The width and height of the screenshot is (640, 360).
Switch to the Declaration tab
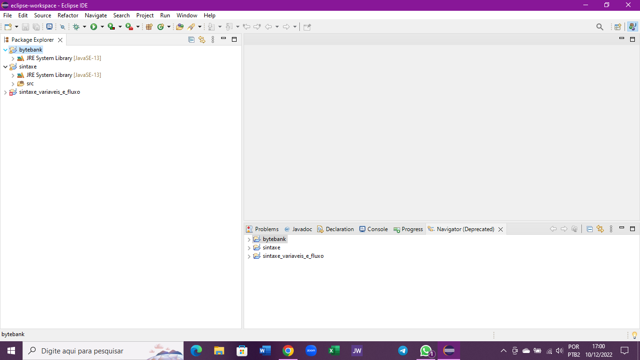pyautogui.click(x=335, y=229)
